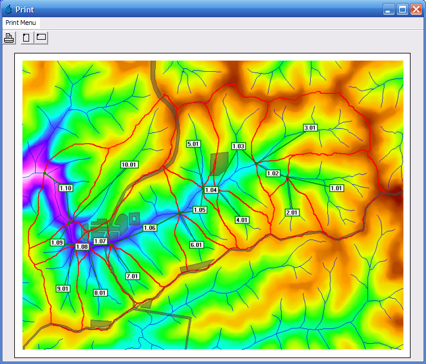This screenshot has height=364, width=426.
Task: Select the 9.01 label on map
Action: coord(63,289)
